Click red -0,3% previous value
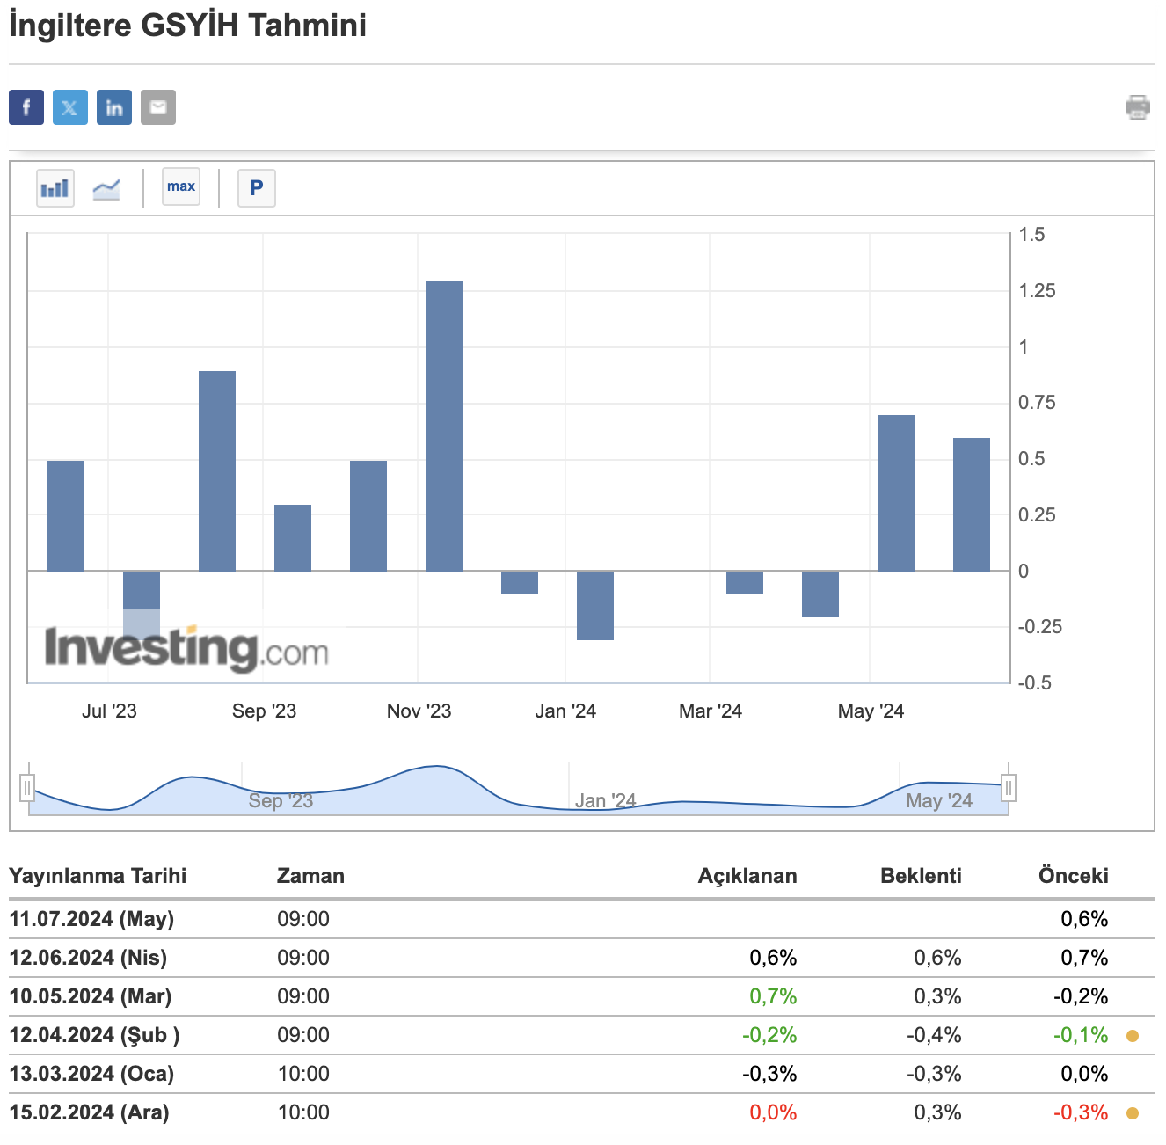This screenshot has width=1166, height=1145. pyautogui.click(x=1081, y=1112)
